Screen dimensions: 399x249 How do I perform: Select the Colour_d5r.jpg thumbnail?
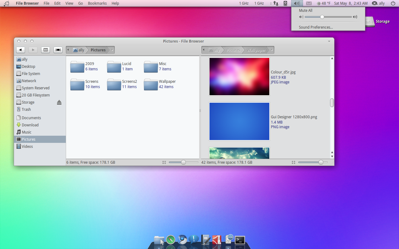click(239, 77)
